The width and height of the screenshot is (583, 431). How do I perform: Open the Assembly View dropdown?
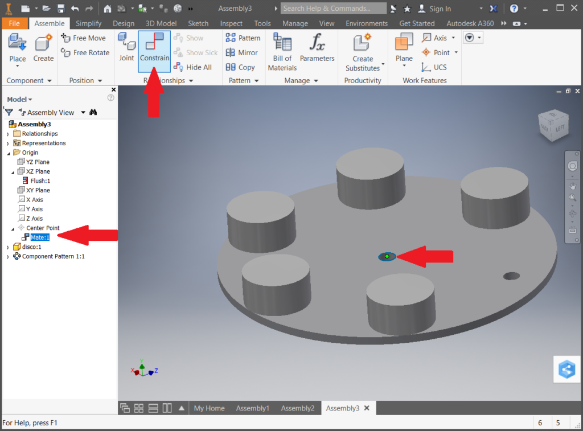(83, 112)
